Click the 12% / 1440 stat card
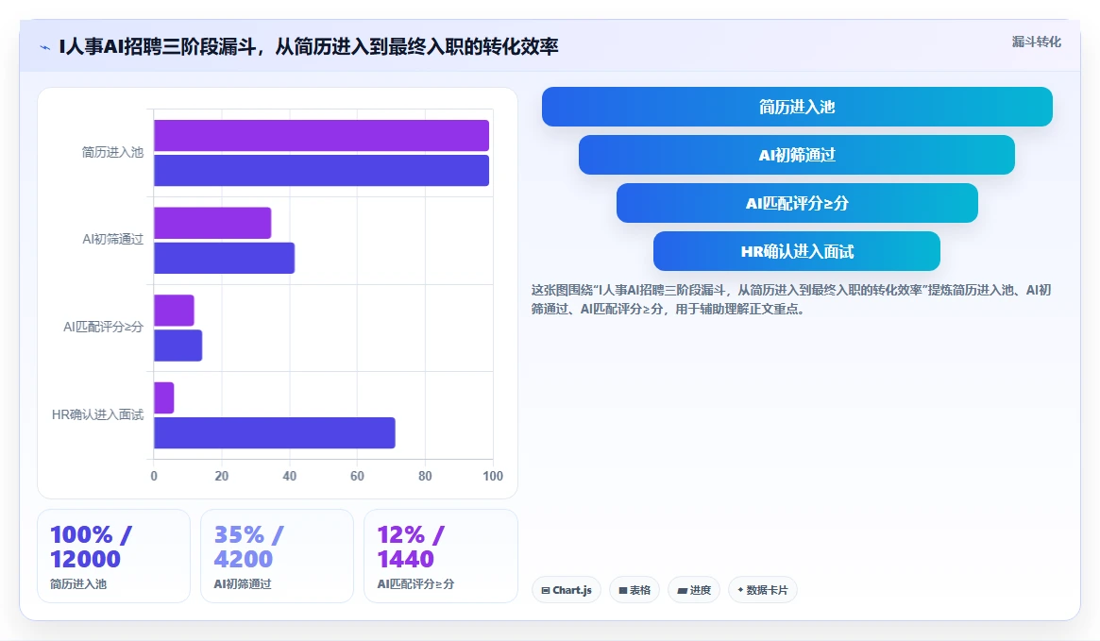The image size is (1100, 641). 441,556
